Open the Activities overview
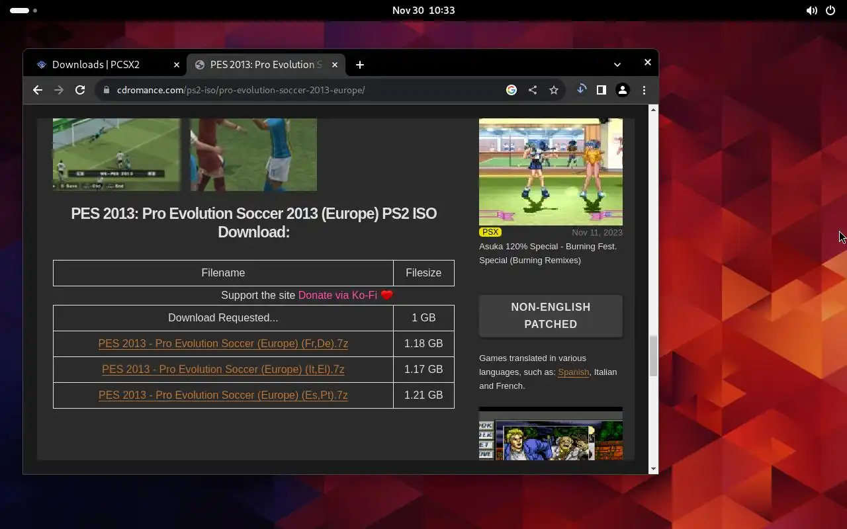The height and width of the screenshot is (529, 847). (x=23, y=11)
